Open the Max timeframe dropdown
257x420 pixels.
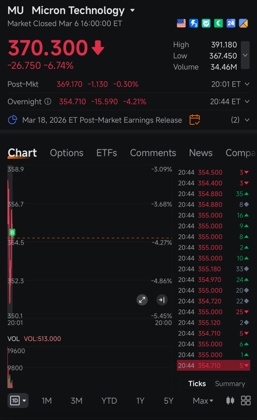tap(203, 401)
